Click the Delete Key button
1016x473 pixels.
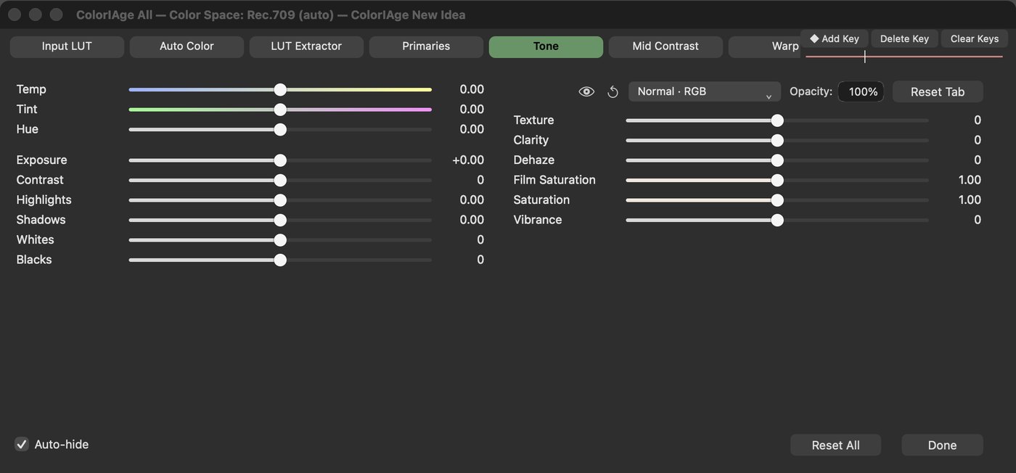coord(904,38)
